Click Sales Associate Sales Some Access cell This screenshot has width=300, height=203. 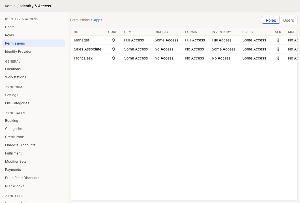pos(254,49)
